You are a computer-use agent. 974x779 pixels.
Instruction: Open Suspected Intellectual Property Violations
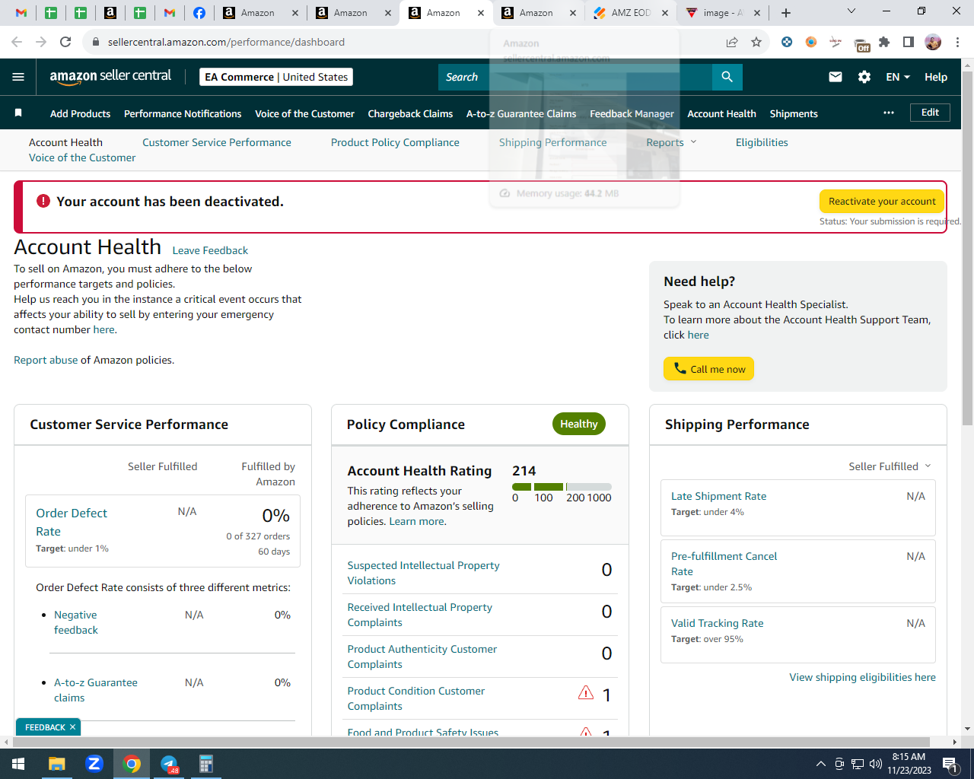(423, 573)
